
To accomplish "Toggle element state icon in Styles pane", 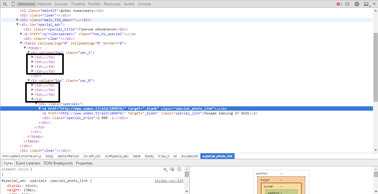I will point(172,169).
